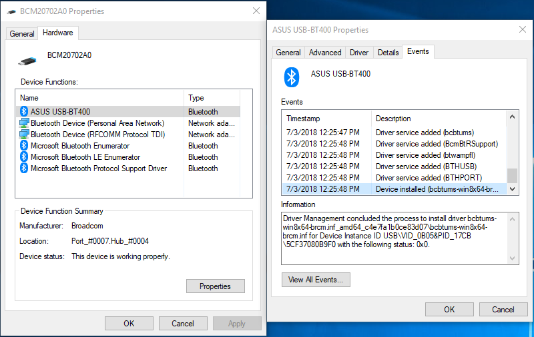Click the Events list scrollbar thumb
The width and height of the screenshot is (534, 337).
coord(512,176)
